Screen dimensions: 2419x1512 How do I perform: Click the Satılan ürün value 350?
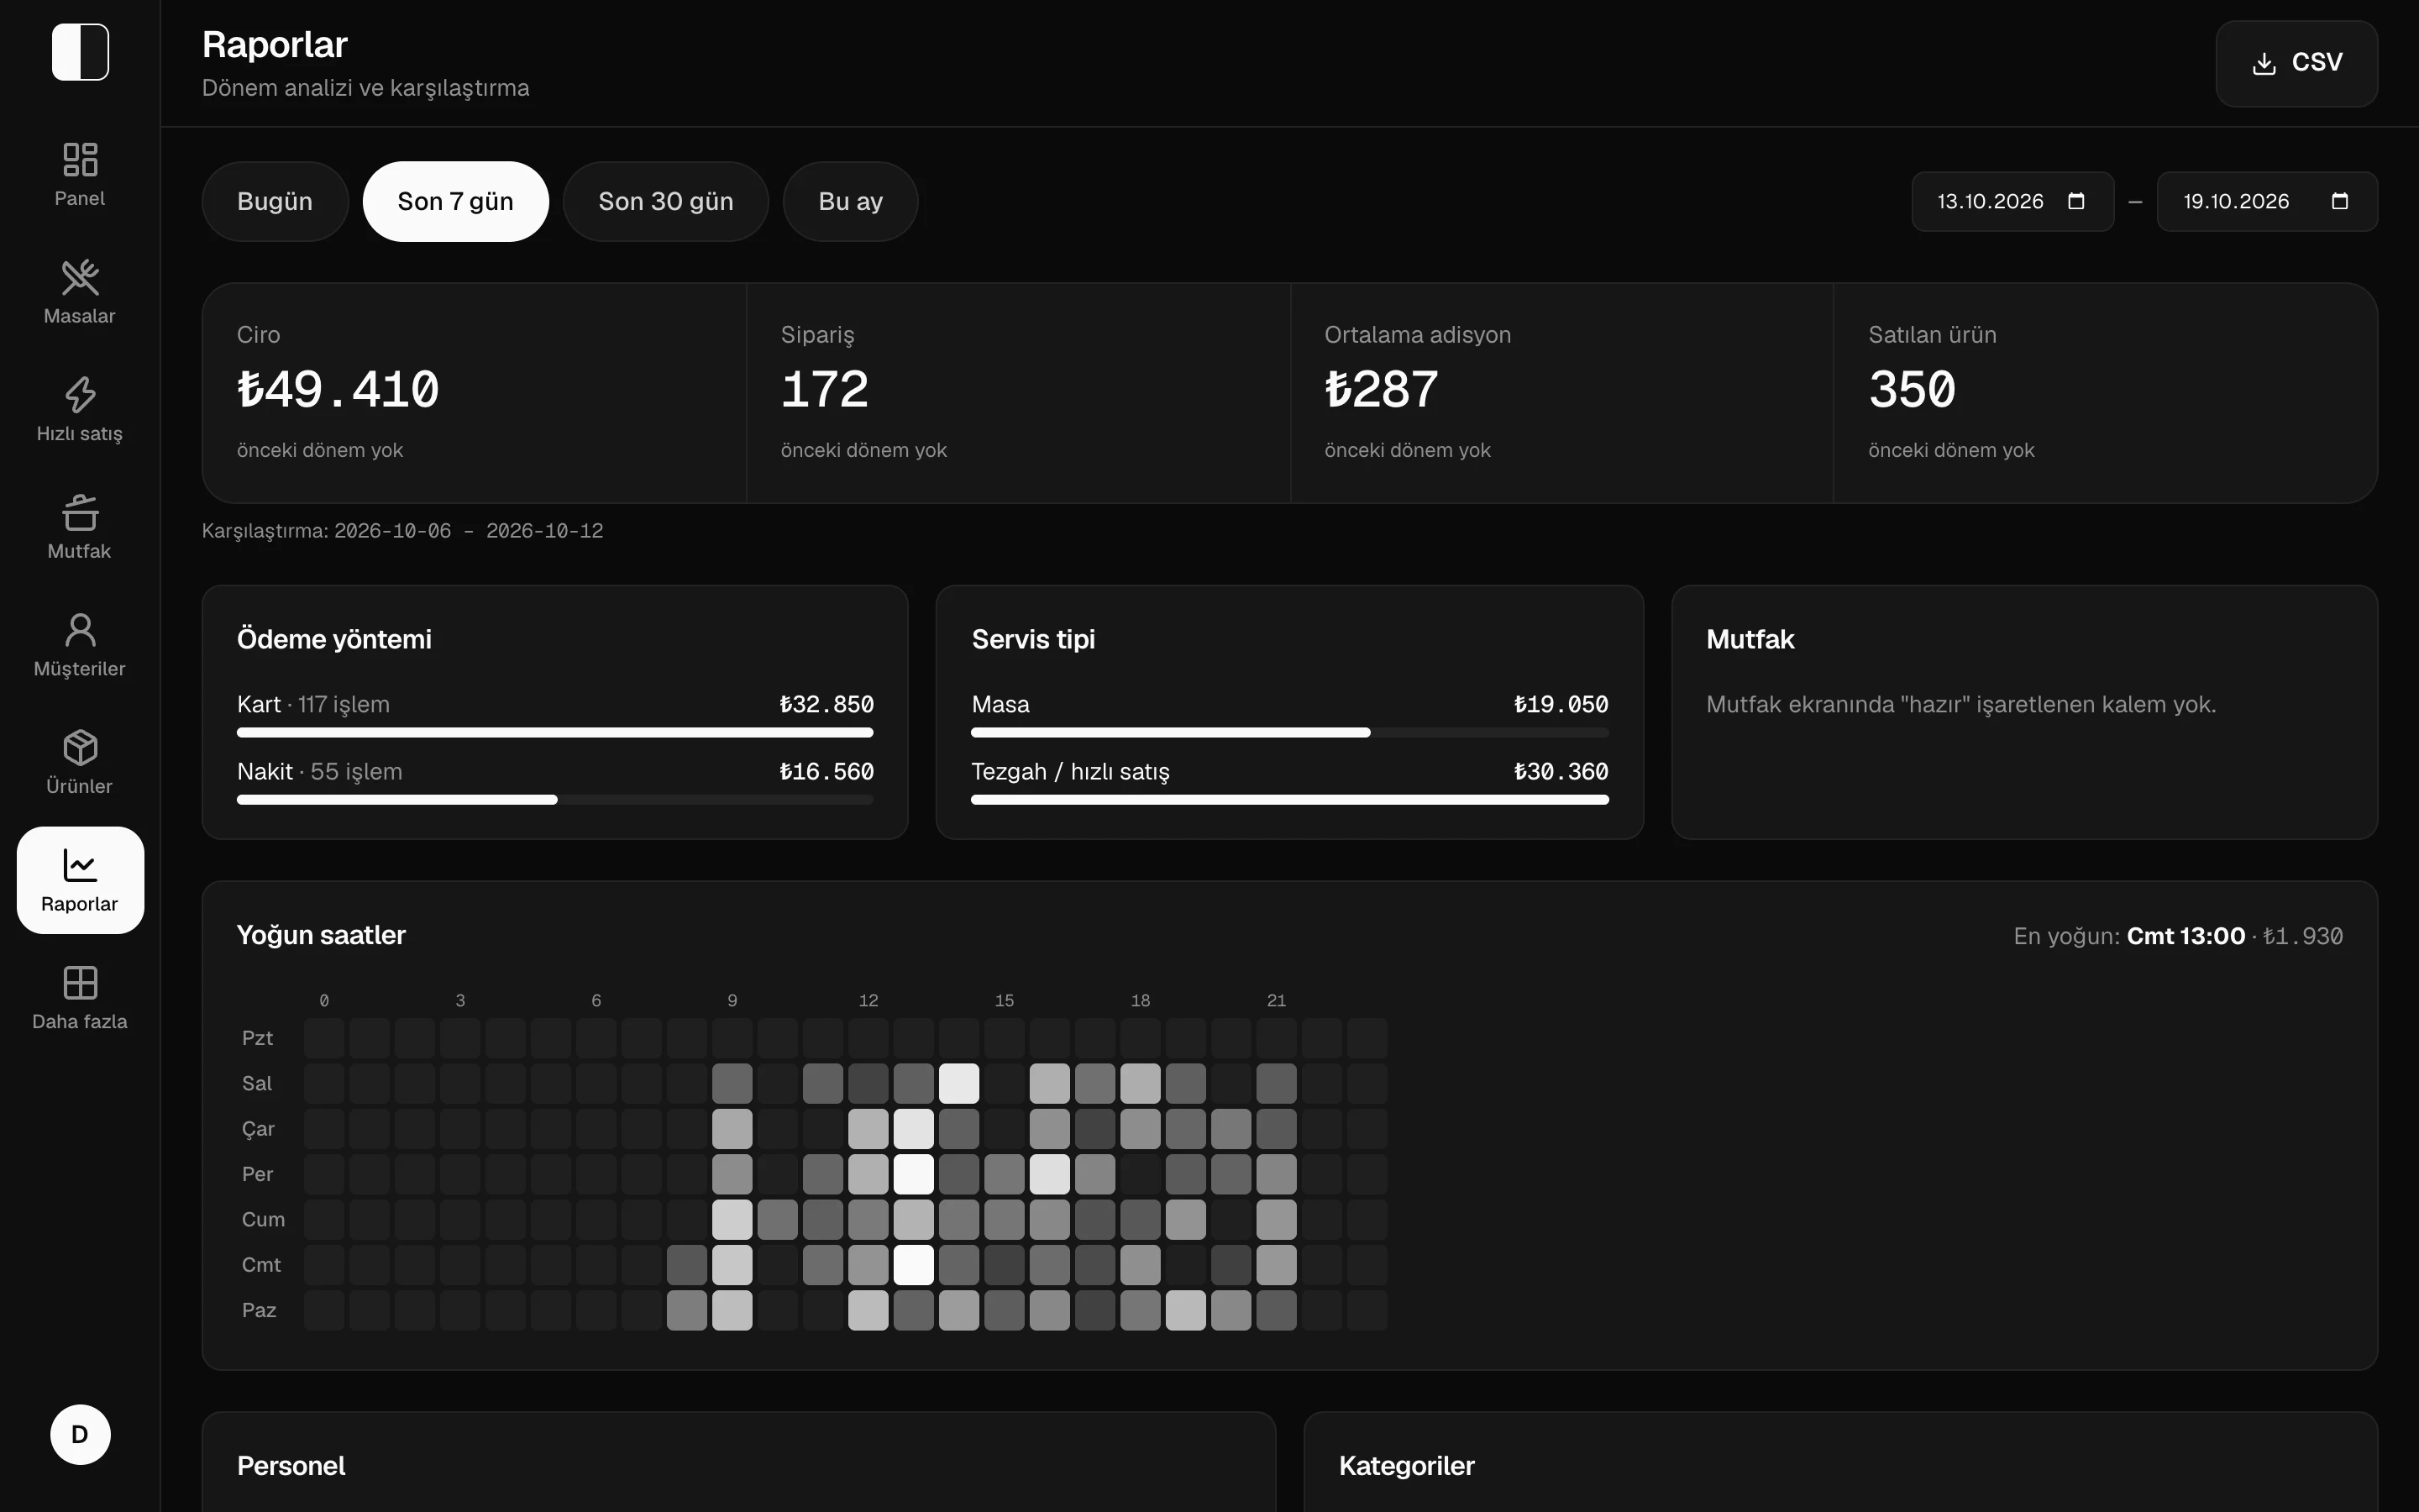[x=1913, y=389]
